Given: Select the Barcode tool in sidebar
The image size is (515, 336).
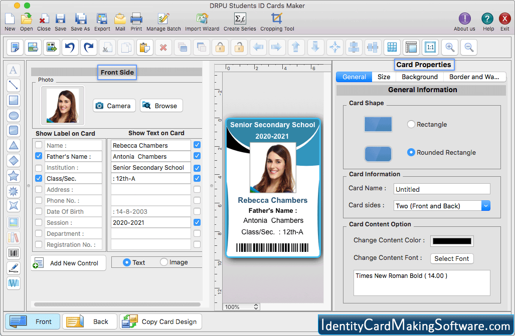Looking at the screenshot, I should coord(14,253).
